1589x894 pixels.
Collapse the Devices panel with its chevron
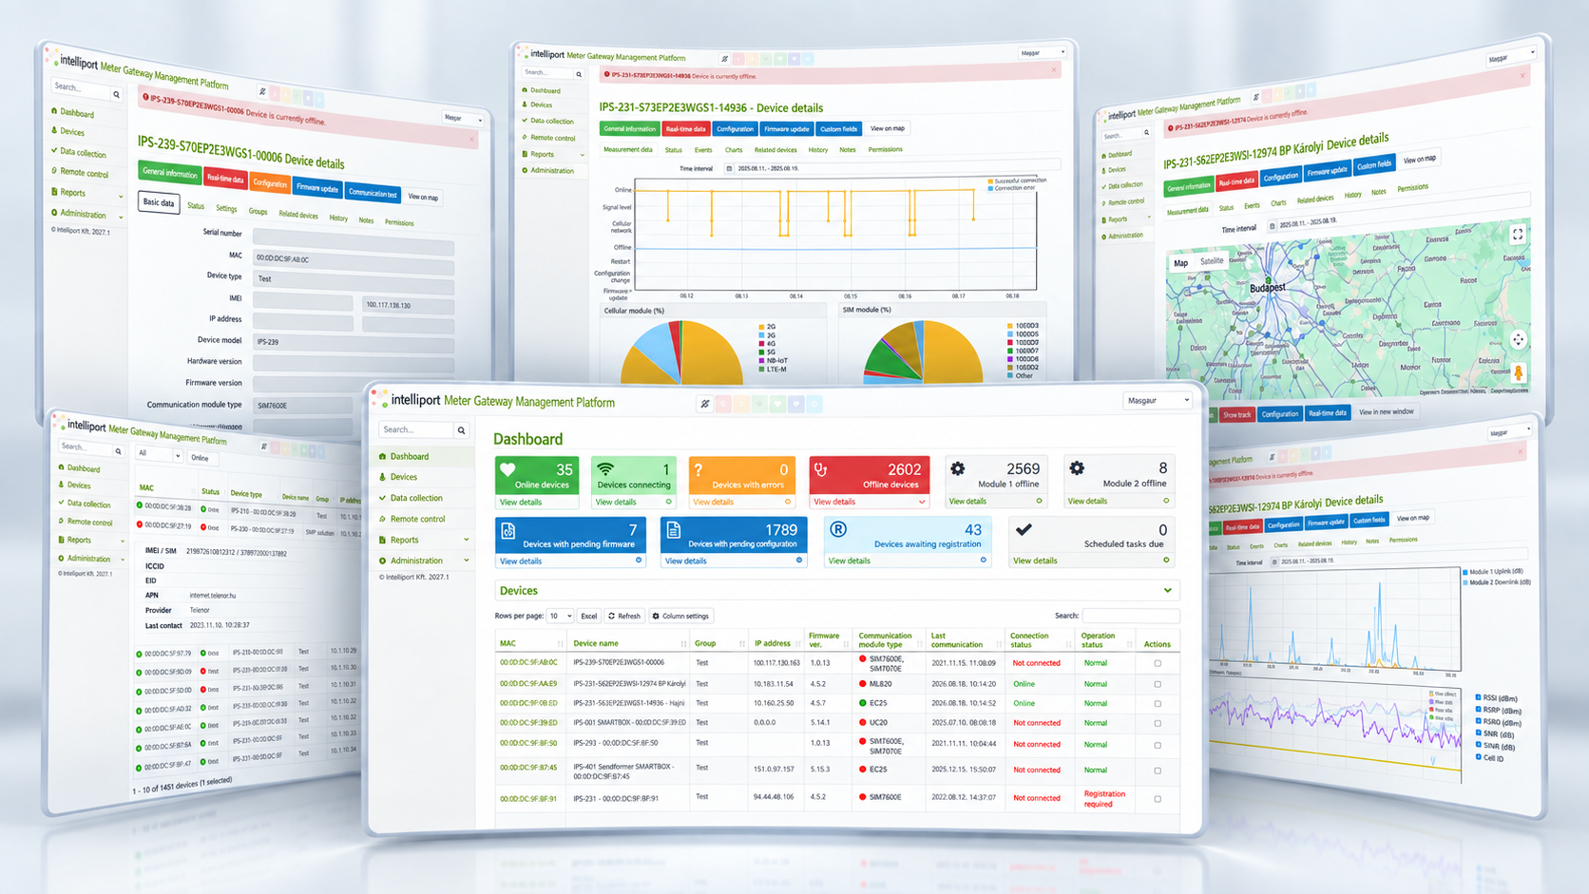[1168, 591]
